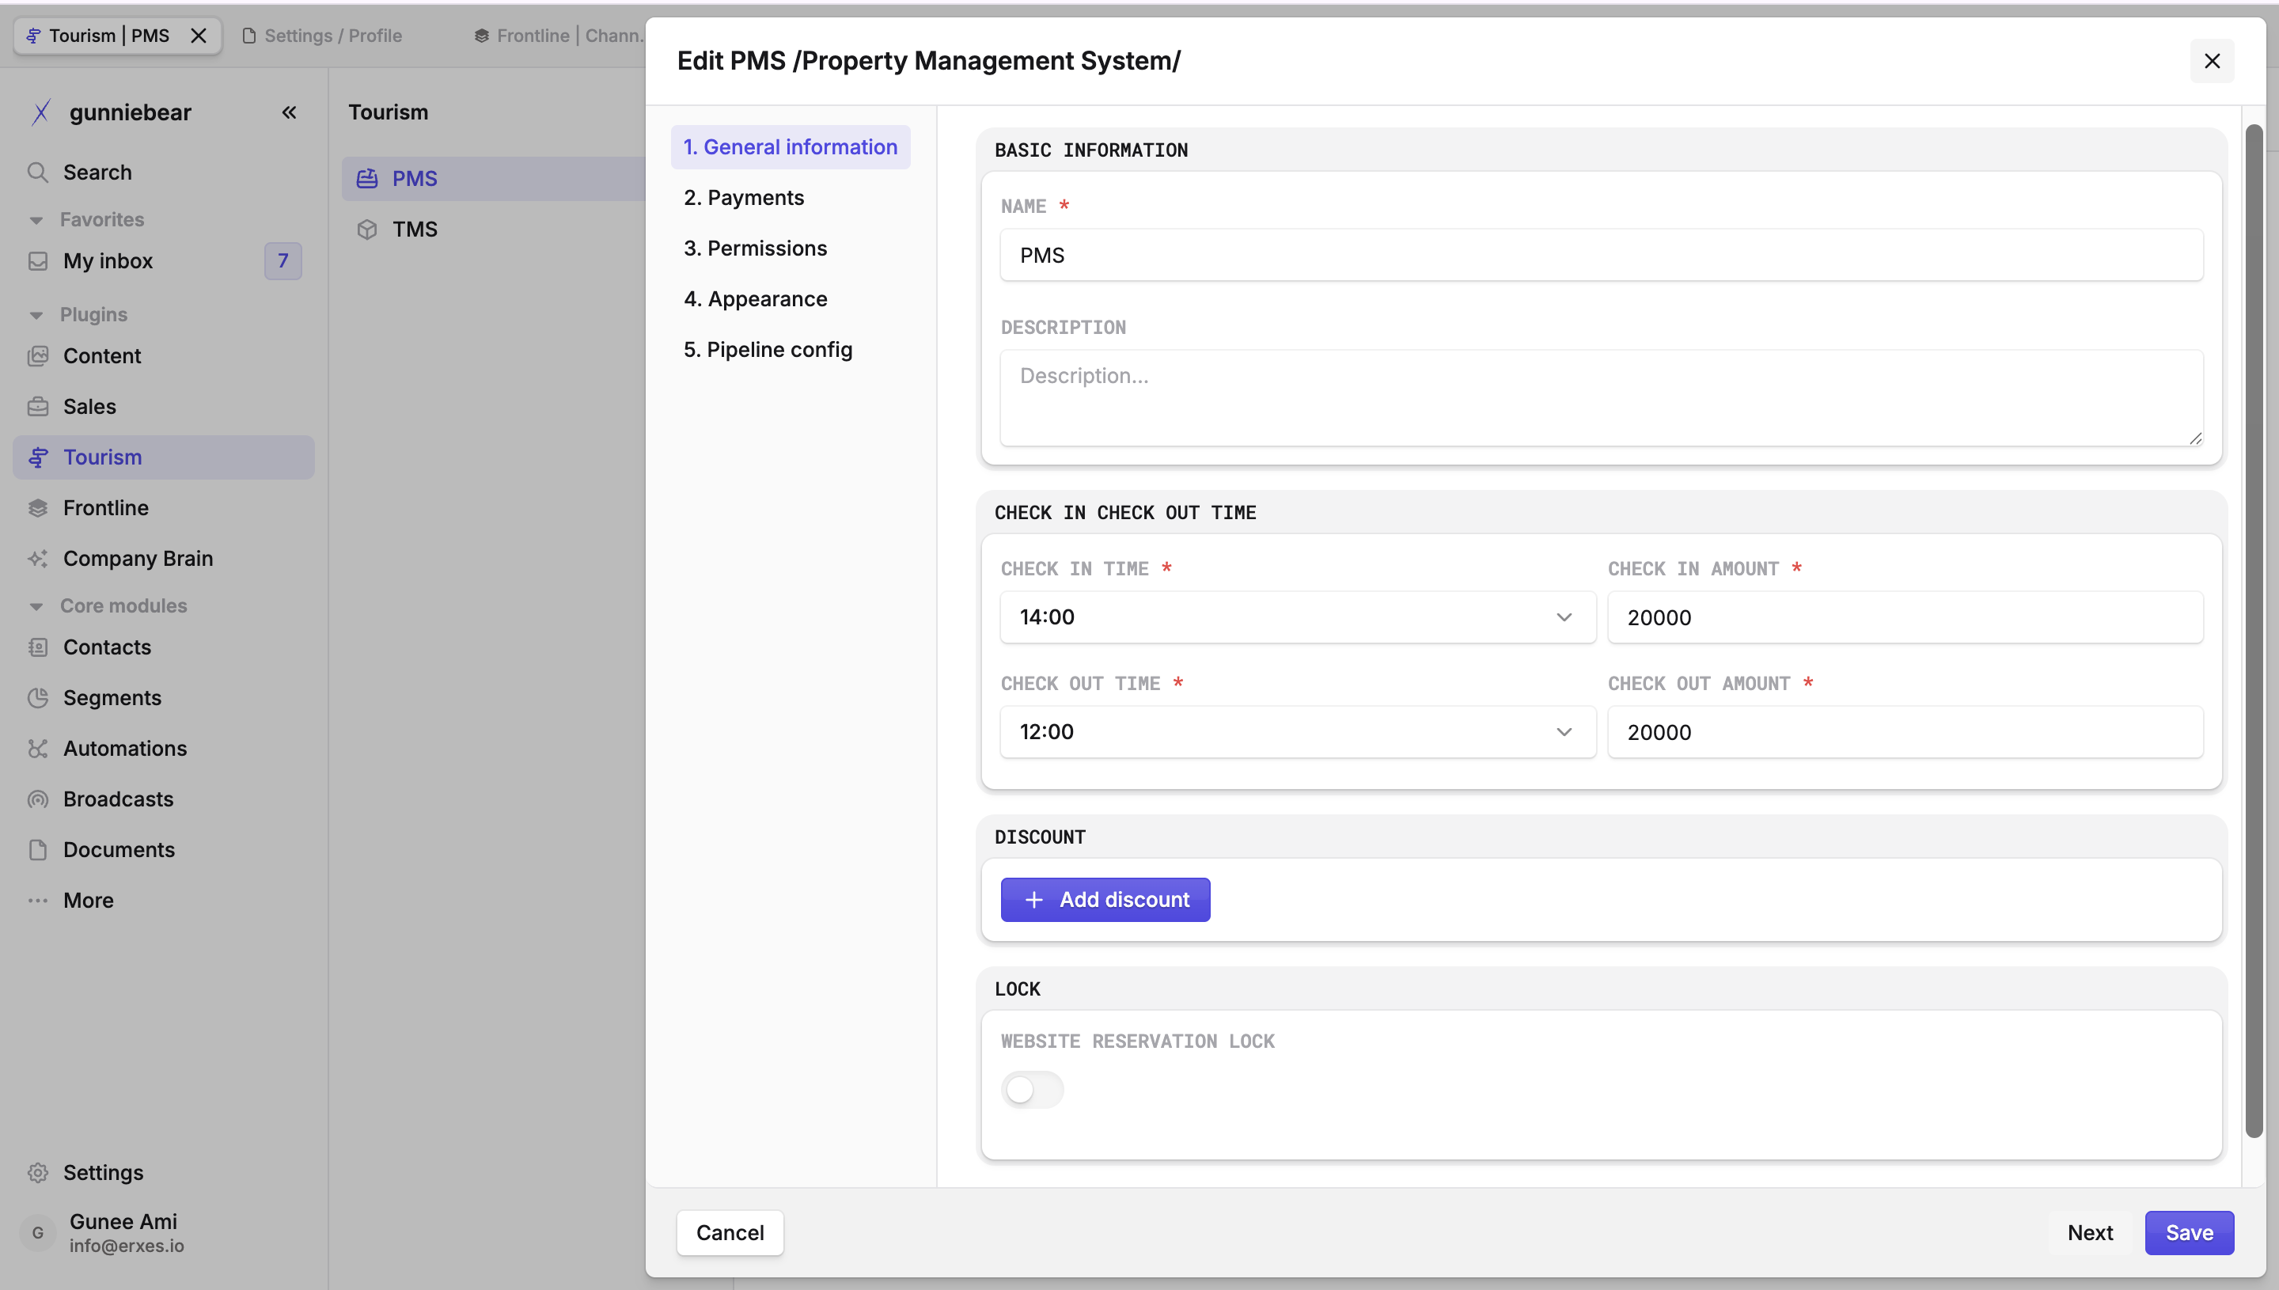Viewport: 2279px width, 1290px height.
Task: Click the Check Out Amount field
Action: (x=1905, y=732)
